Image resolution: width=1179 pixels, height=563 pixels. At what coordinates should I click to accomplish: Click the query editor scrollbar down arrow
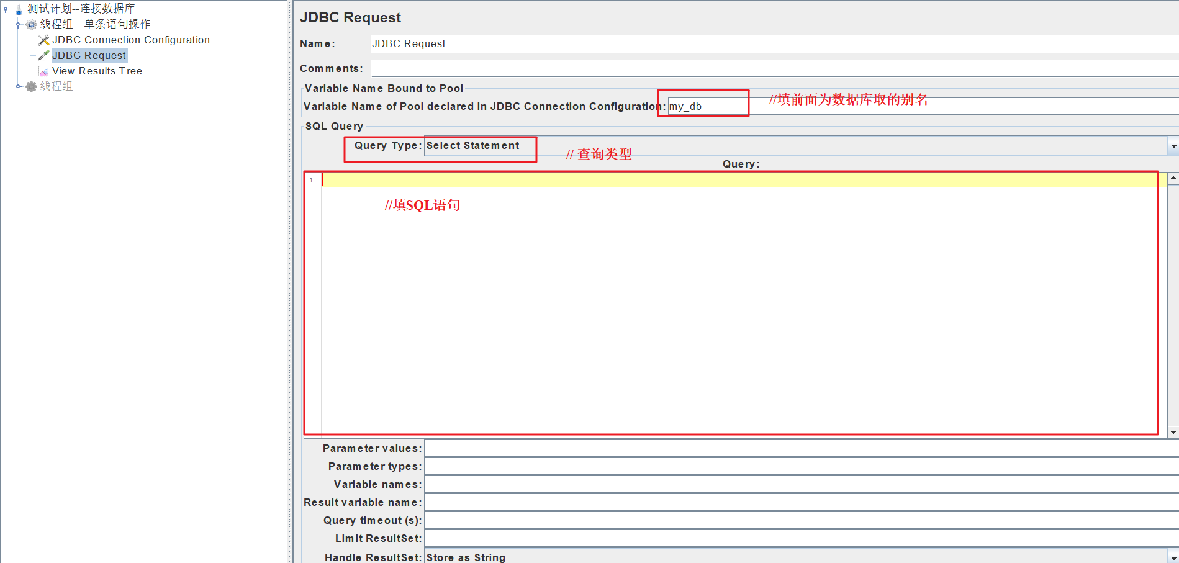1173,431
